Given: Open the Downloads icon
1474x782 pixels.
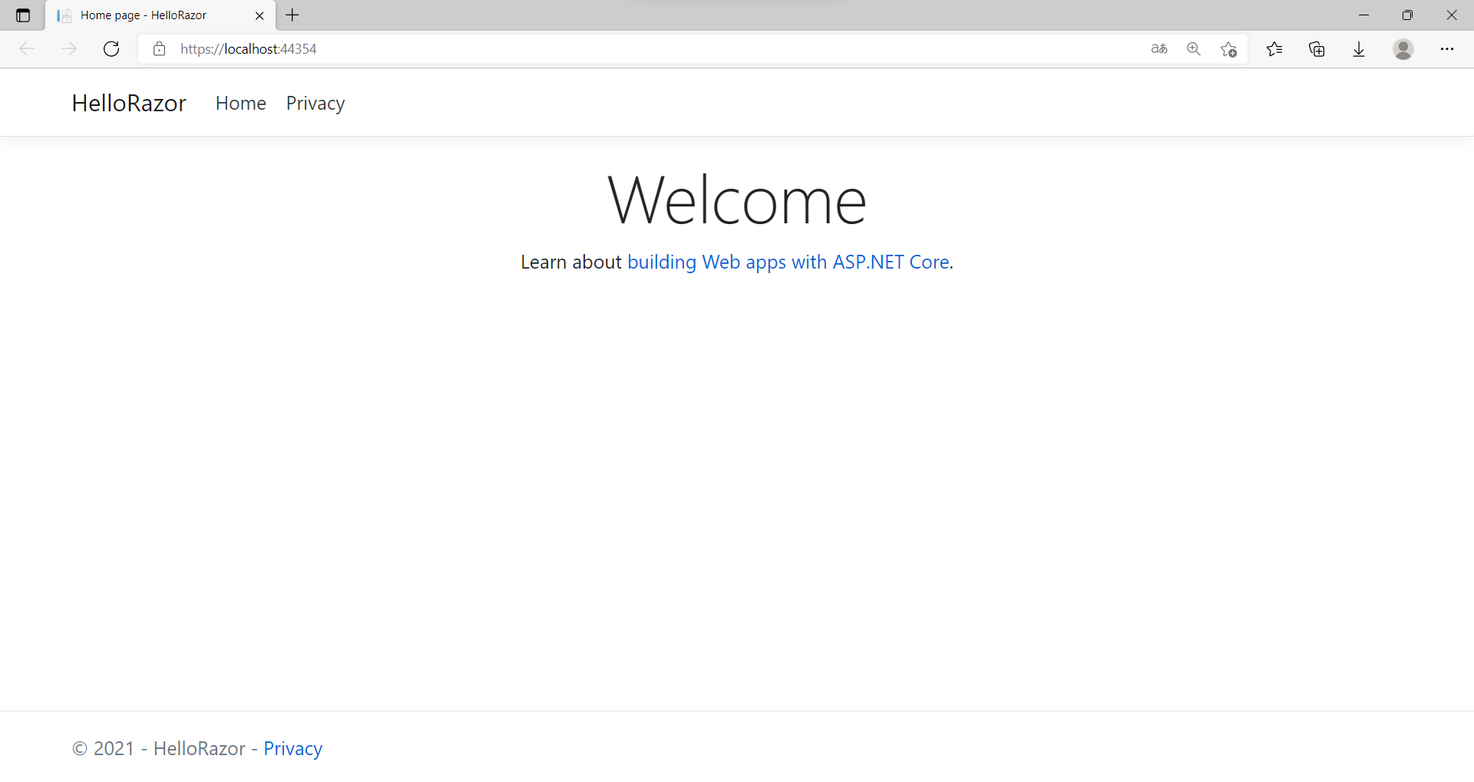Looking at the screenshot, I should pos(1359,49).
